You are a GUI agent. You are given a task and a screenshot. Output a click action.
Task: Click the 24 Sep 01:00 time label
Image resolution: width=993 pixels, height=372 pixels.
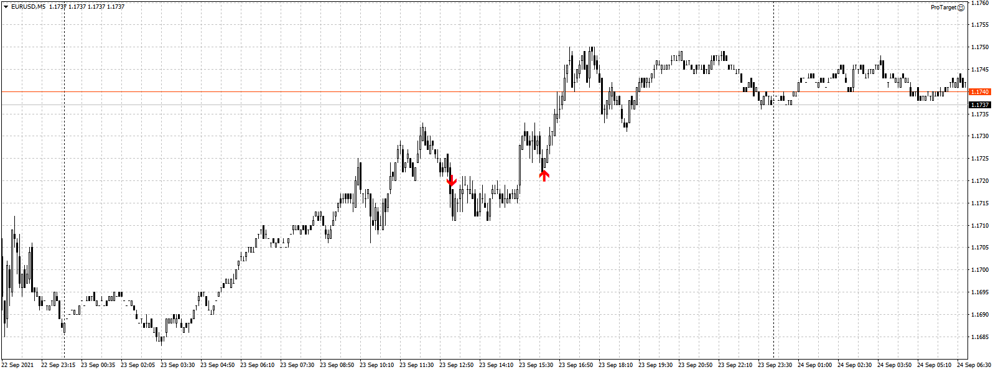(814, 365)
